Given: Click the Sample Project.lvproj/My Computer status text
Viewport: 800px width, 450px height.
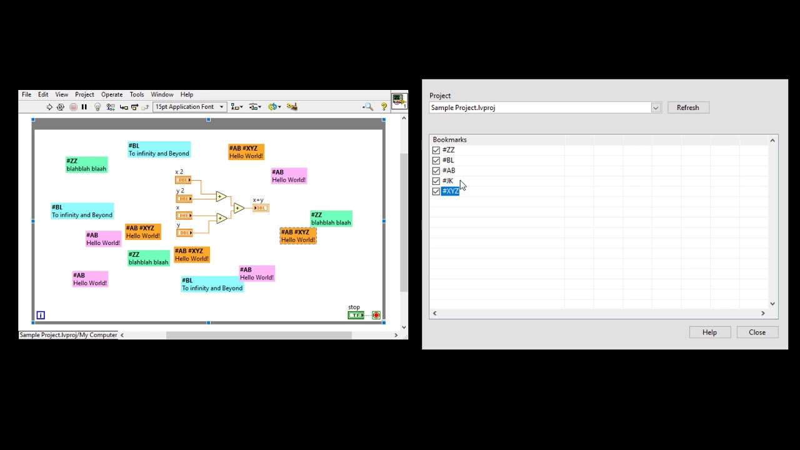Looking at the screenshot, I should (x=69, y=335).
